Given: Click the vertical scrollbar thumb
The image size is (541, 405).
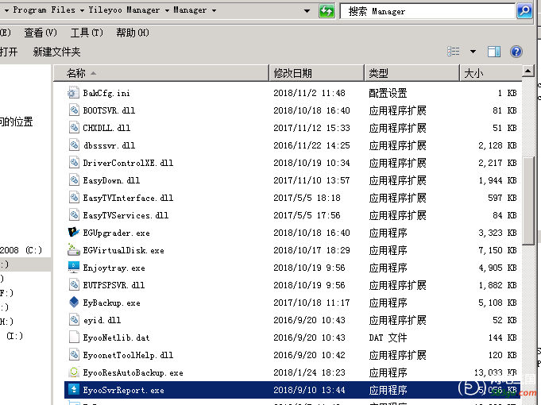Looking at the screenshot, I should click(527, 201).
